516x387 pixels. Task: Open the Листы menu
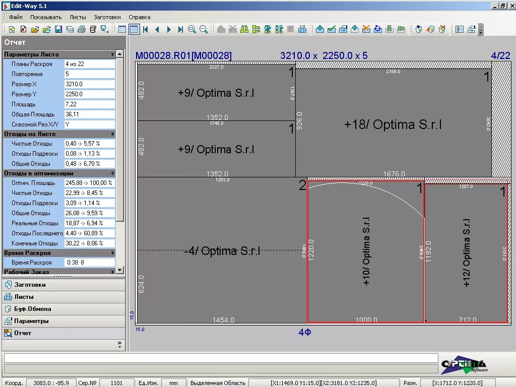coord(78,17)
